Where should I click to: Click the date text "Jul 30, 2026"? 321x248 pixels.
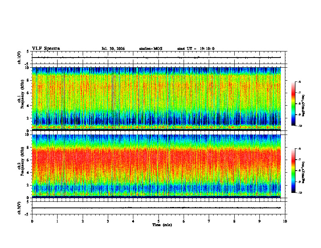pos(113,49)
